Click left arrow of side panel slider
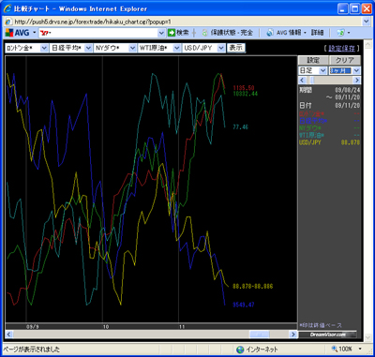The width and height of the screenshot is (375, 357). pyautogui.click(x=302, y=81)
